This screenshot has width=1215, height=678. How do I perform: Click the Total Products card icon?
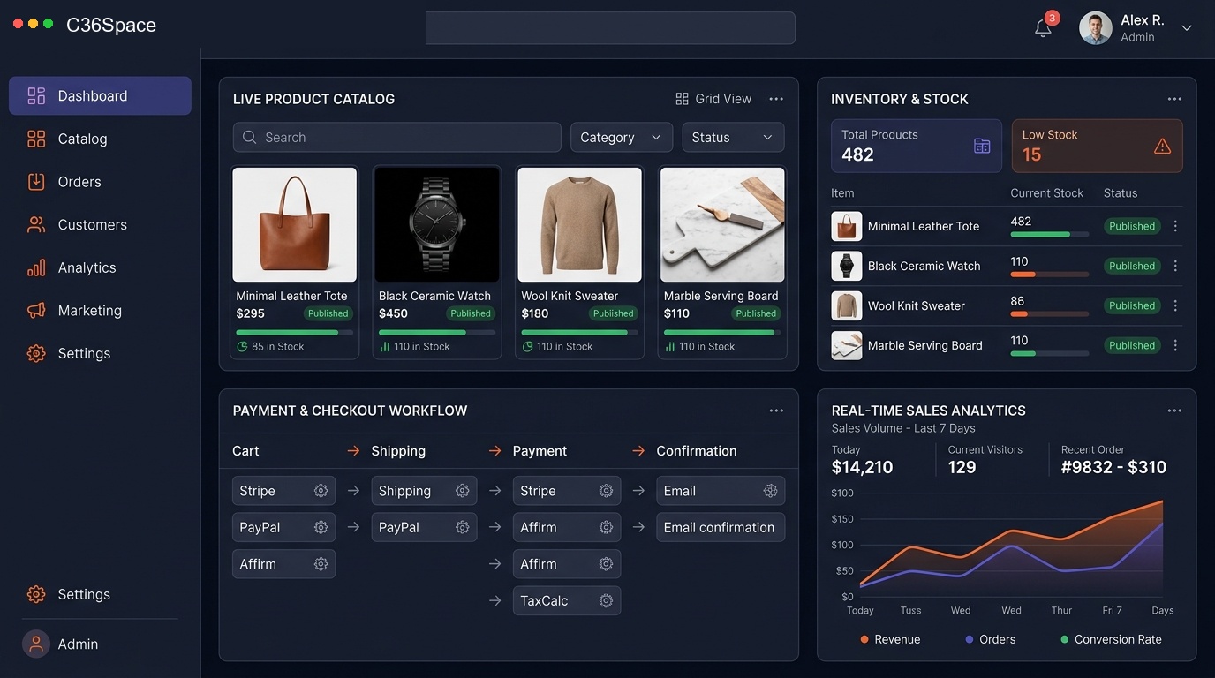(982, 146)
